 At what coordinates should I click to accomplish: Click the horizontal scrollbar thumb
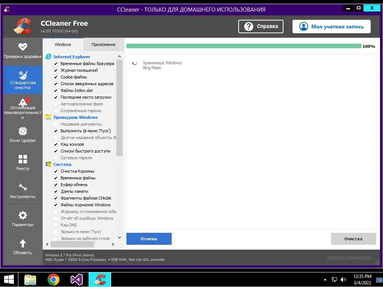click(72, 244)
